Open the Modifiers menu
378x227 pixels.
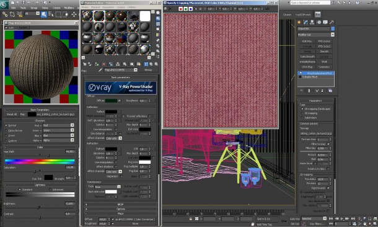coord(69,7)
